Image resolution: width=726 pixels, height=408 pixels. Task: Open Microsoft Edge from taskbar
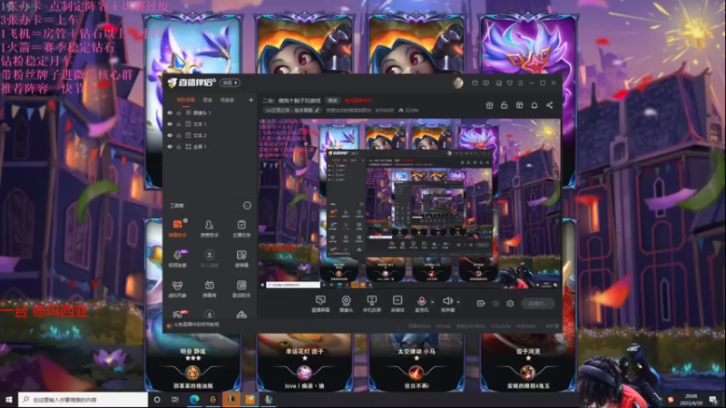pos(194,400)
